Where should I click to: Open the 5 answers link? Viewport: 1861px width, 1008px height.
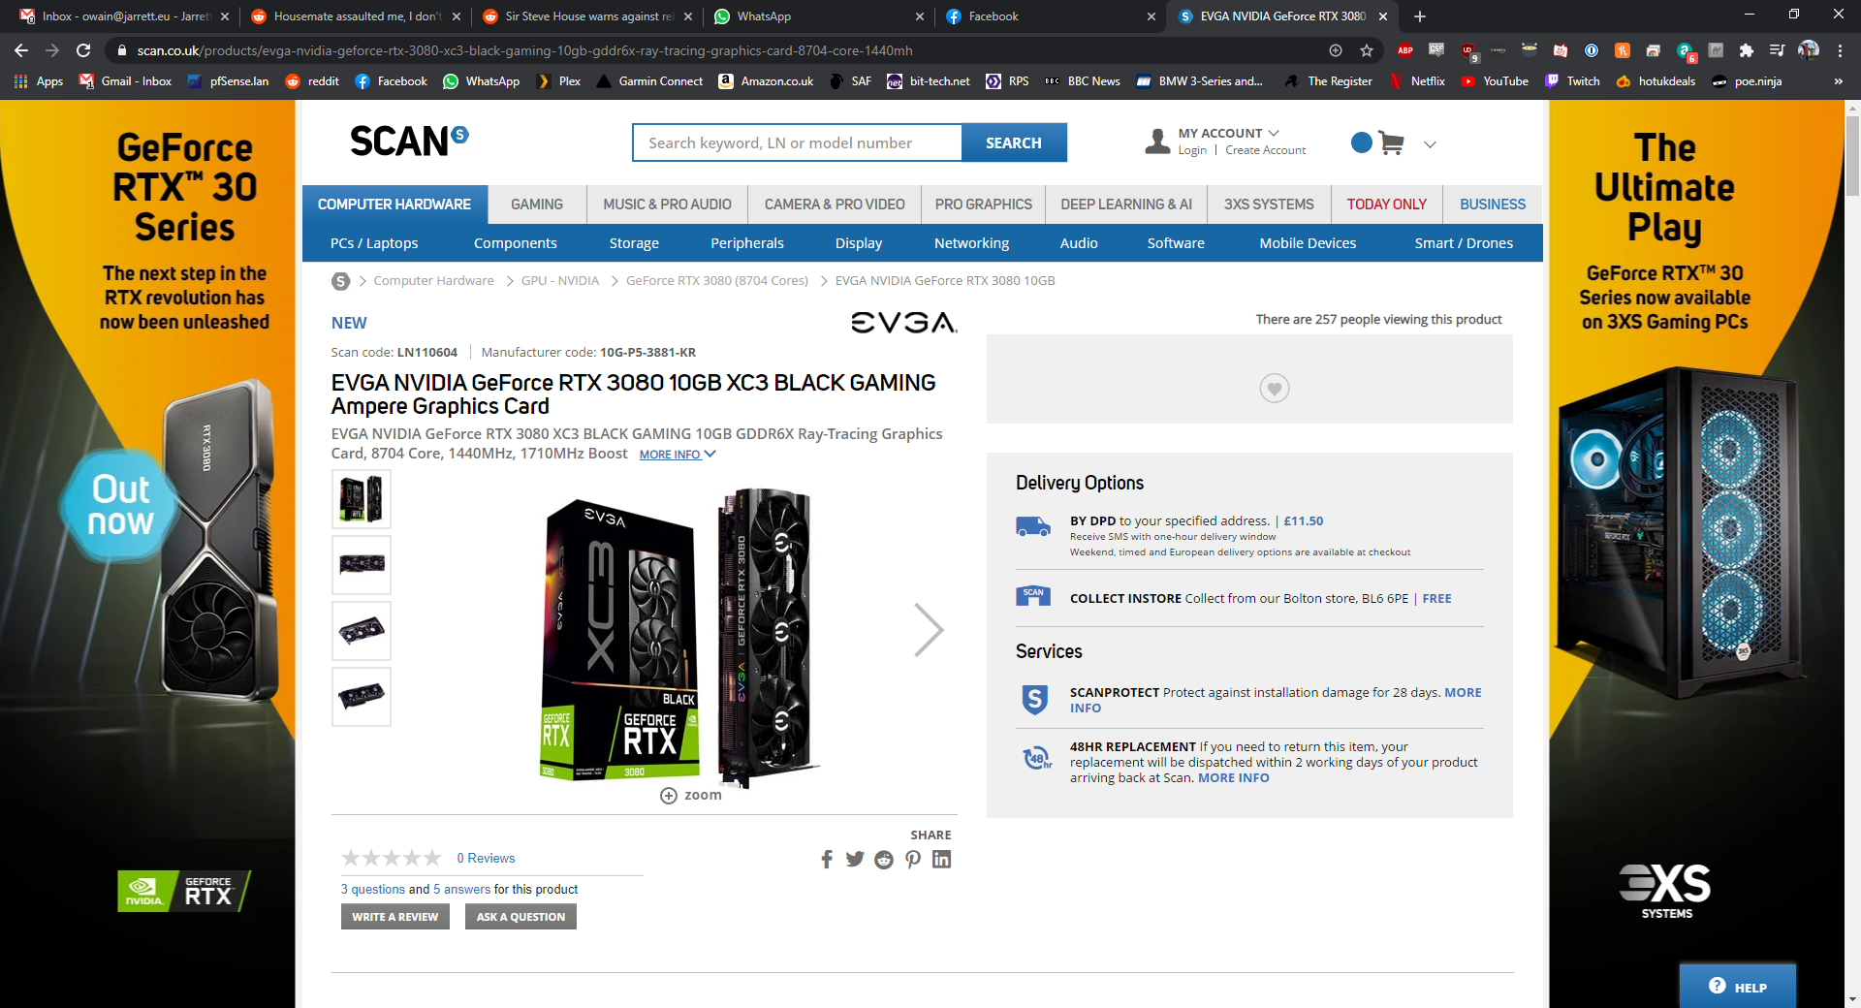click(462, 890)
